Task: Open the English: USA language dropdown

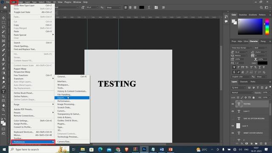Action: tap(241, 76)
